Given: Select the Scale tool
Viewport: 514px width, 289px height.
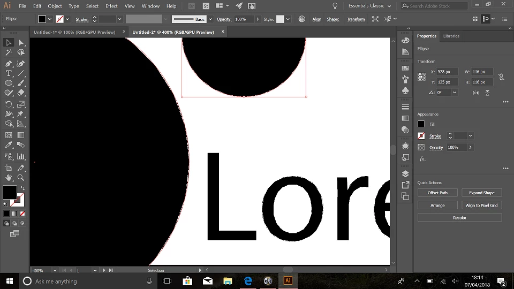Looking at the screenshot, I should (x=21, y=104).
